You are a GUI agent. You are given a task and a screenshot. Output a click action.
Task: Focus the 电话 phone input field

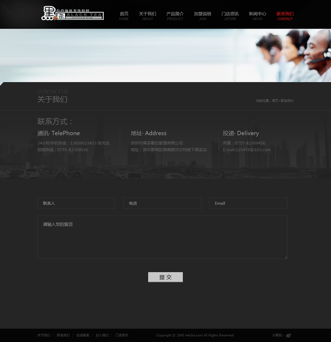pos(162,203)
